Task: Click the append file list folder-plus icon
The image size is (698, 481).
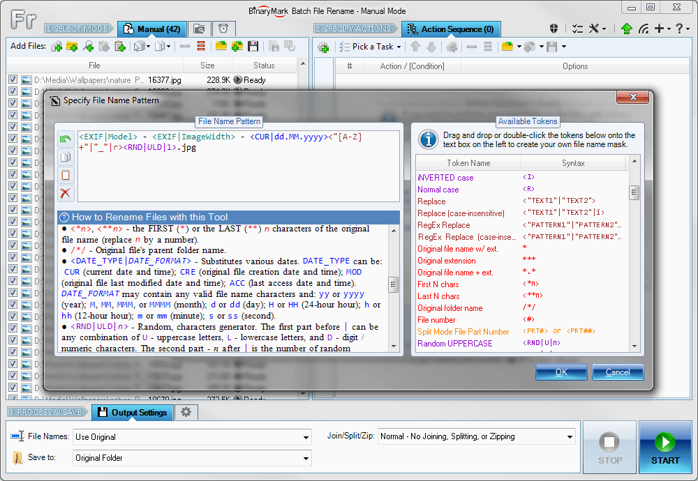Action: click(237, 46)
